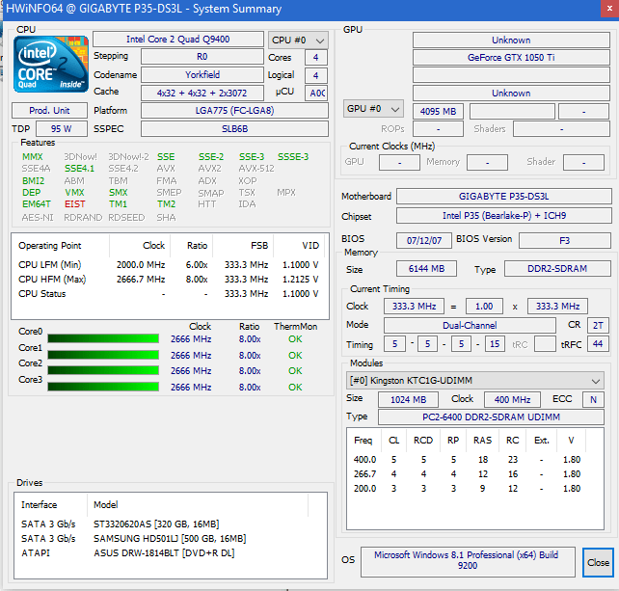Click the red EIST feature label

pos(75,204)
